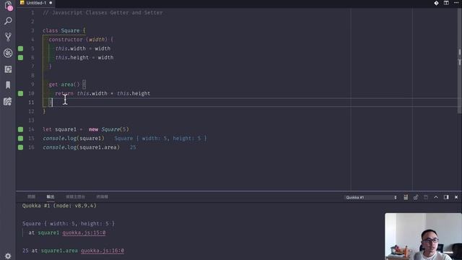Open the quokka.js:15:0 link in the output
Screen dimensions: 462x260
pos(84,233)
